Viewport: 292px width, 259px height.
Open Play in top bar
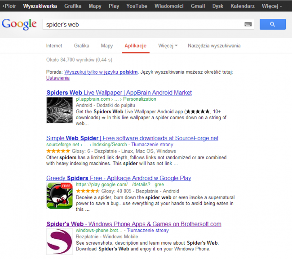[114, 6]
